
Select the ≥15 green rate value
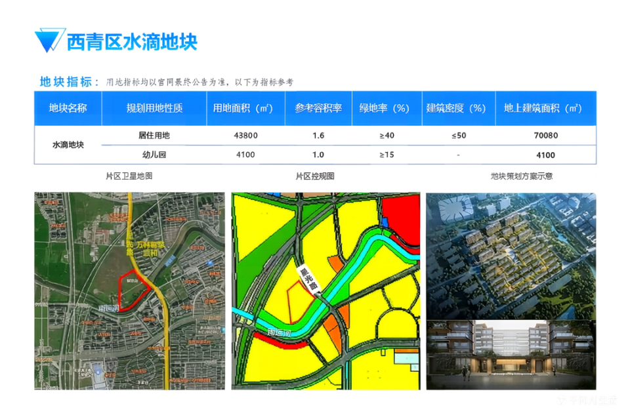387,155
